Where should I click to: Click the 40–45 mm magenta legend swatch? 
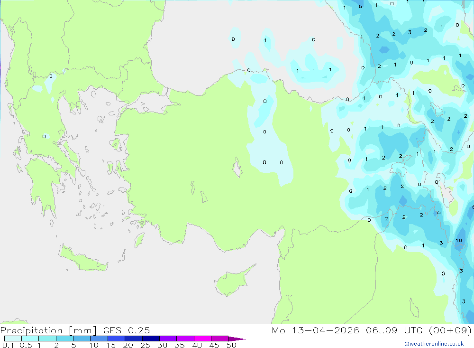pyautogui.click(x=202, y=339)
